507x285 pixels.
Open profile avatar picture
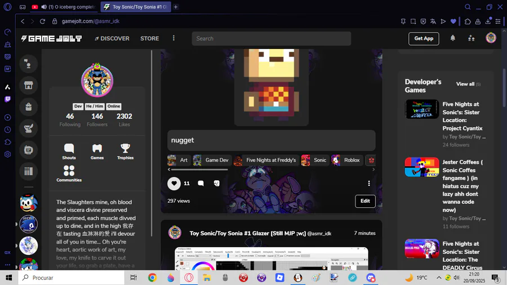(x=97, y=81)
